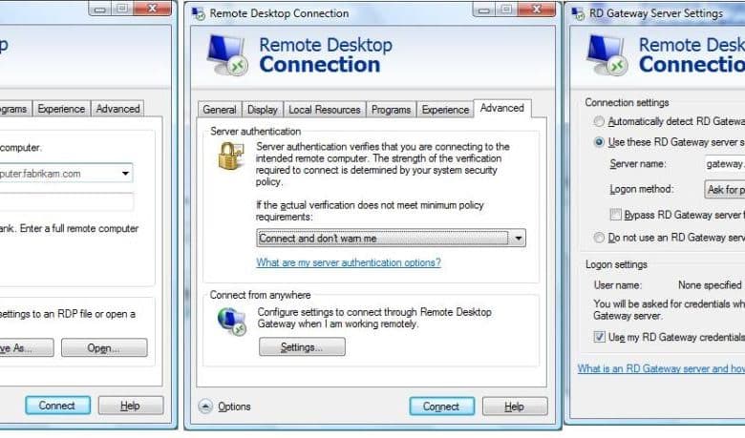
Task: Click Connect in the left window
Action: [57, 406]
